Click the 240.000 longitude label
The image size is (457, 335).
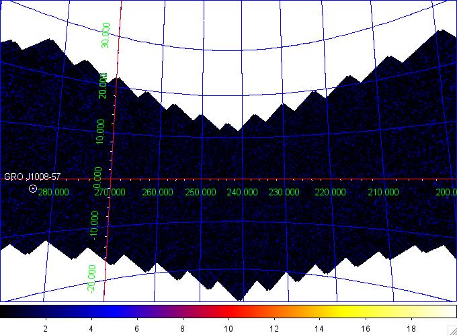[x=242, y=192]
